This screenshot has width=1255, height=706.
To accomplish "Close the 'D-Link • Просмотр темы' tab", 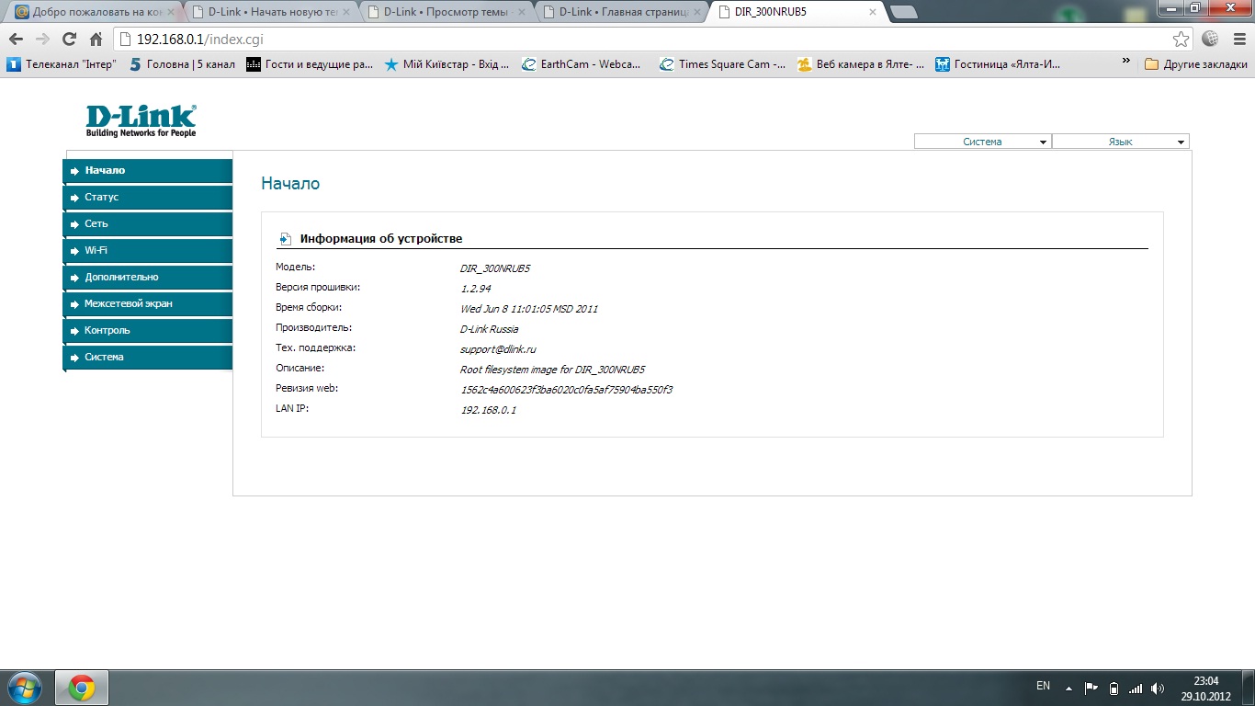I will tap(521, 13).
